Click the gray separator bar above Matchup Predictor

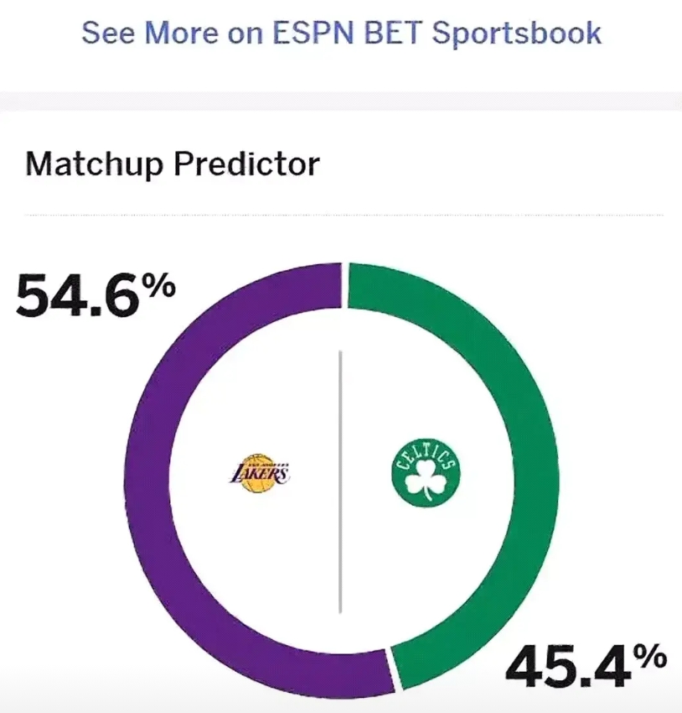[x=341, y=101]
